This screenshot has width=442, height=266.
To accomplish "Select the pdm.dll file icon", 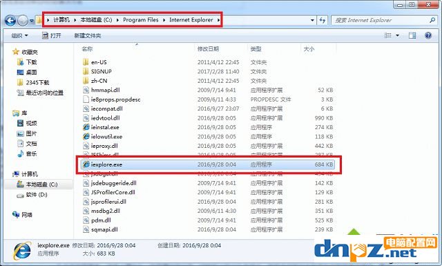I will tap(86, 220).
